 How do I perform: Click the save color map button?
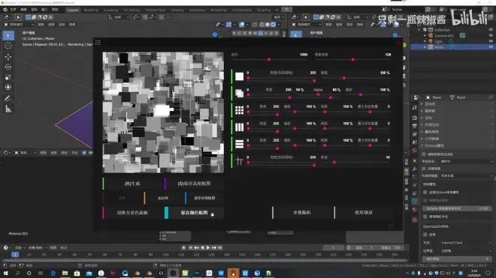click(194, 213)
